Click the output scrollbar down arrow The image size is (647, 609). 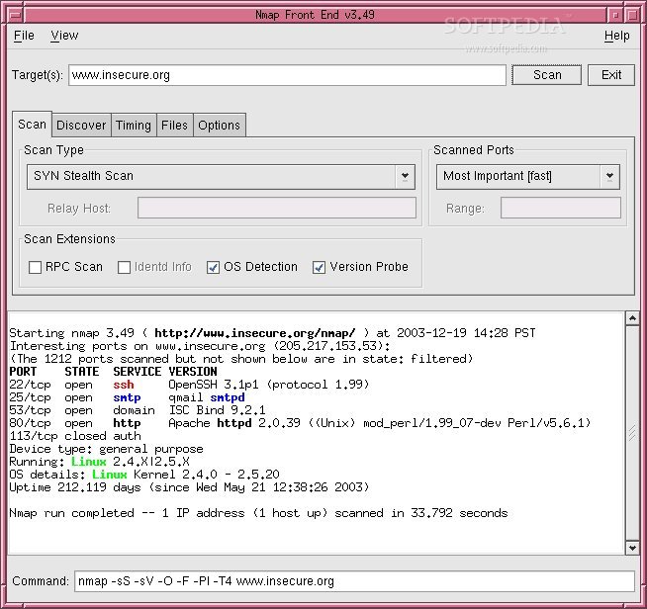tap(632, 548)
